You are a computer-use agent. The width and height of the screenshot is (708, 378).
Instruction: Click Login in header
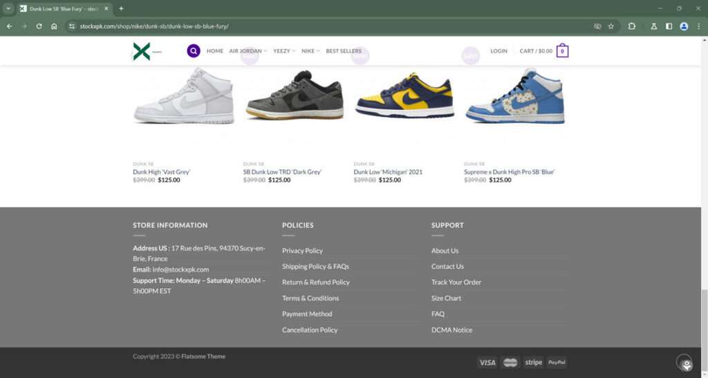tap(499, 51)
